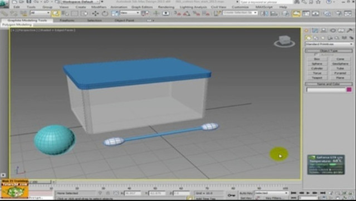Click the Mirror tool icon
356x201 pixels.
265,13
